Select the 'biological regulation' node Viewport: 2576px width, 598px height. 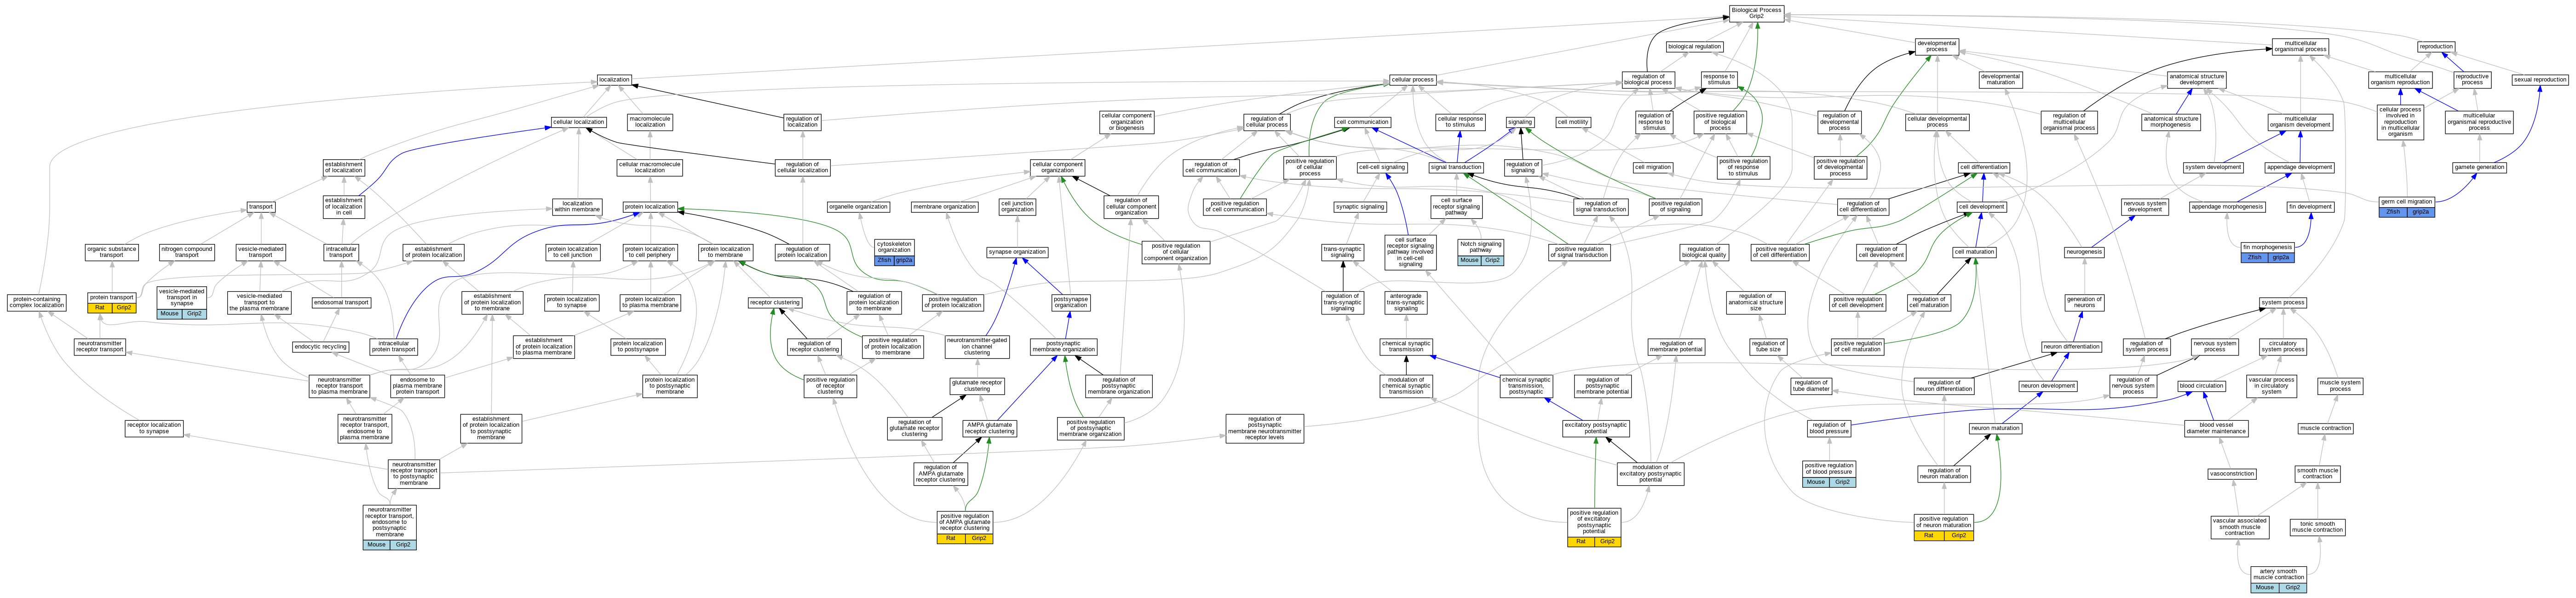tap(1694, 46)
